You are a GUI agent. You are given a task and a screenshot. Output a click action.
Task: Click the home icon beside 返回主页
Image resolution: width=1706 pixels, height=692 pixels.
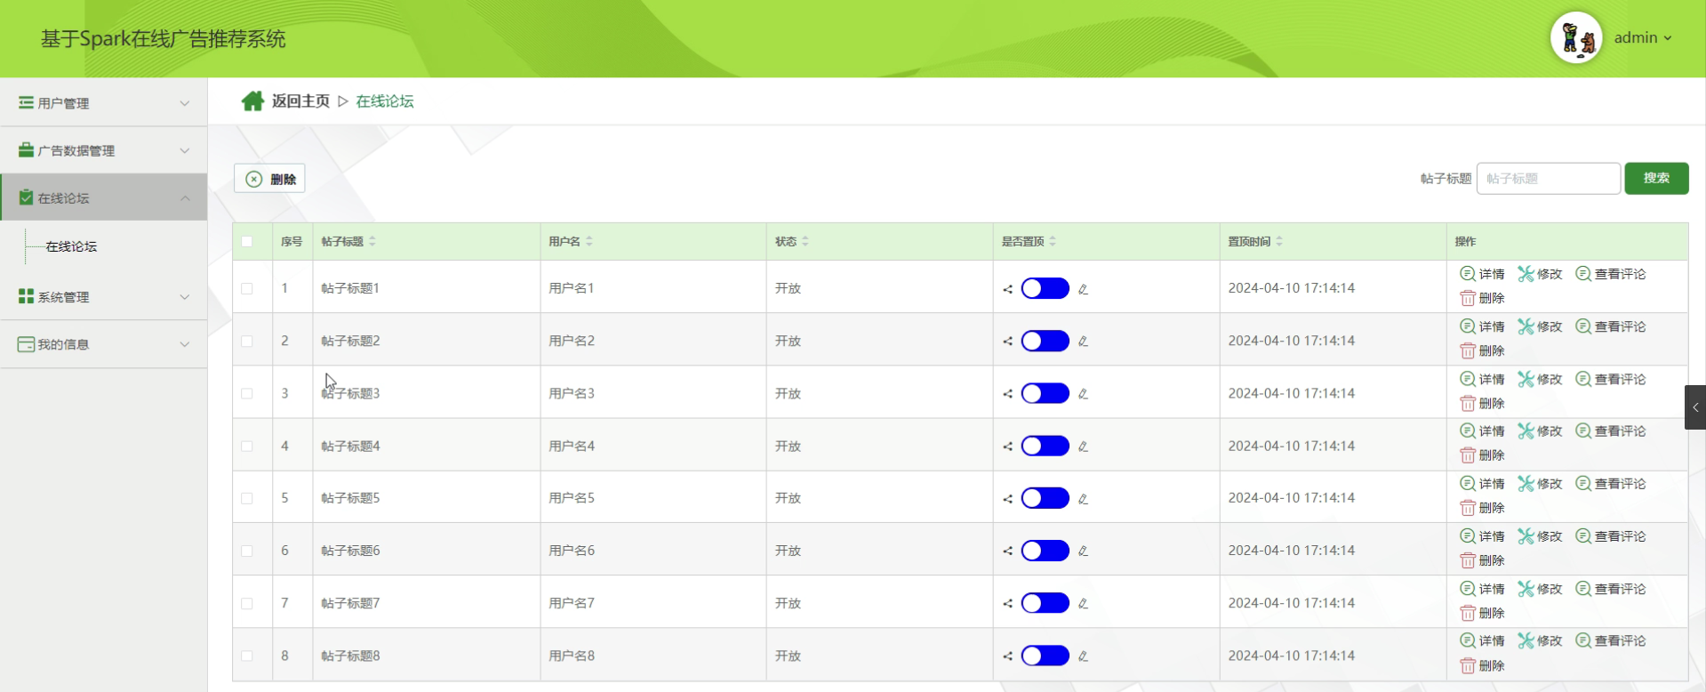coord(252,101)
